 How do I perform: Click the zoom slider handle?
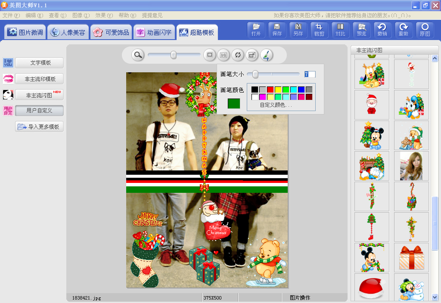174,55
